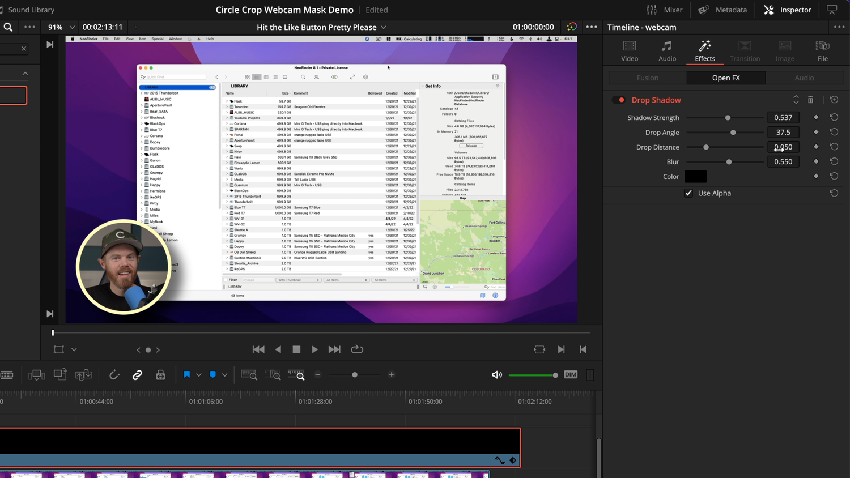Click the Drop Distance value field
This screenshot has width=850, height=478.
click(x=783, y=147)
